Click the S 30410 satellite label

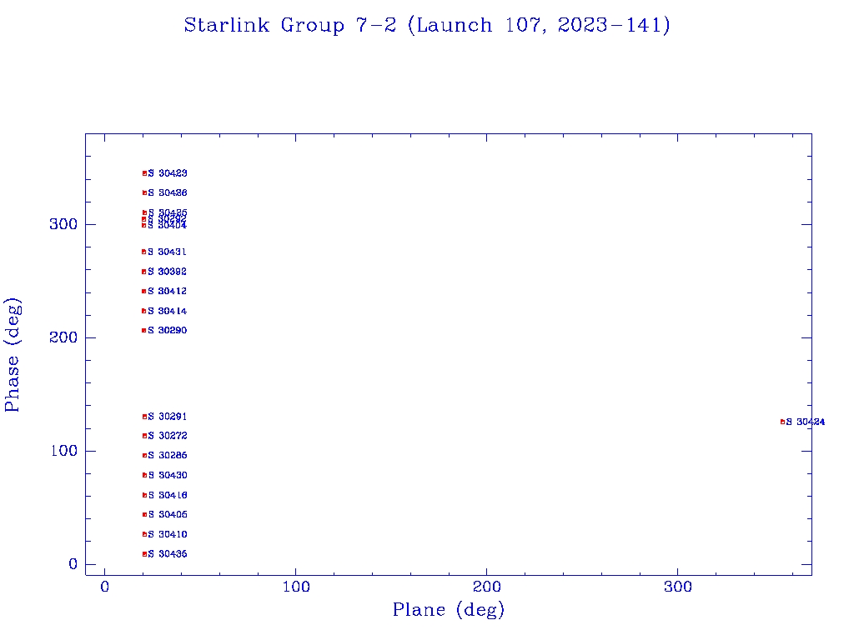coord(168,535)
